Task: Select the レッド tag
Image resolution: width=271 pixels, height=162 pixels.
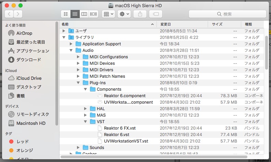Action: point(19,142)
